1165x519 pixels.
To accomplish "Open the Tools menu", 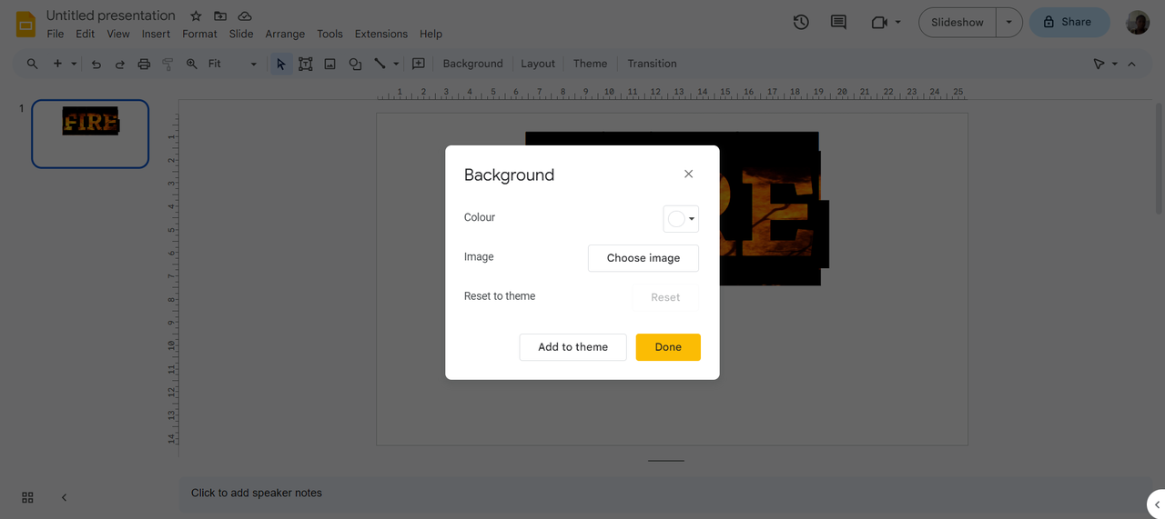I will tap(329, 34).
